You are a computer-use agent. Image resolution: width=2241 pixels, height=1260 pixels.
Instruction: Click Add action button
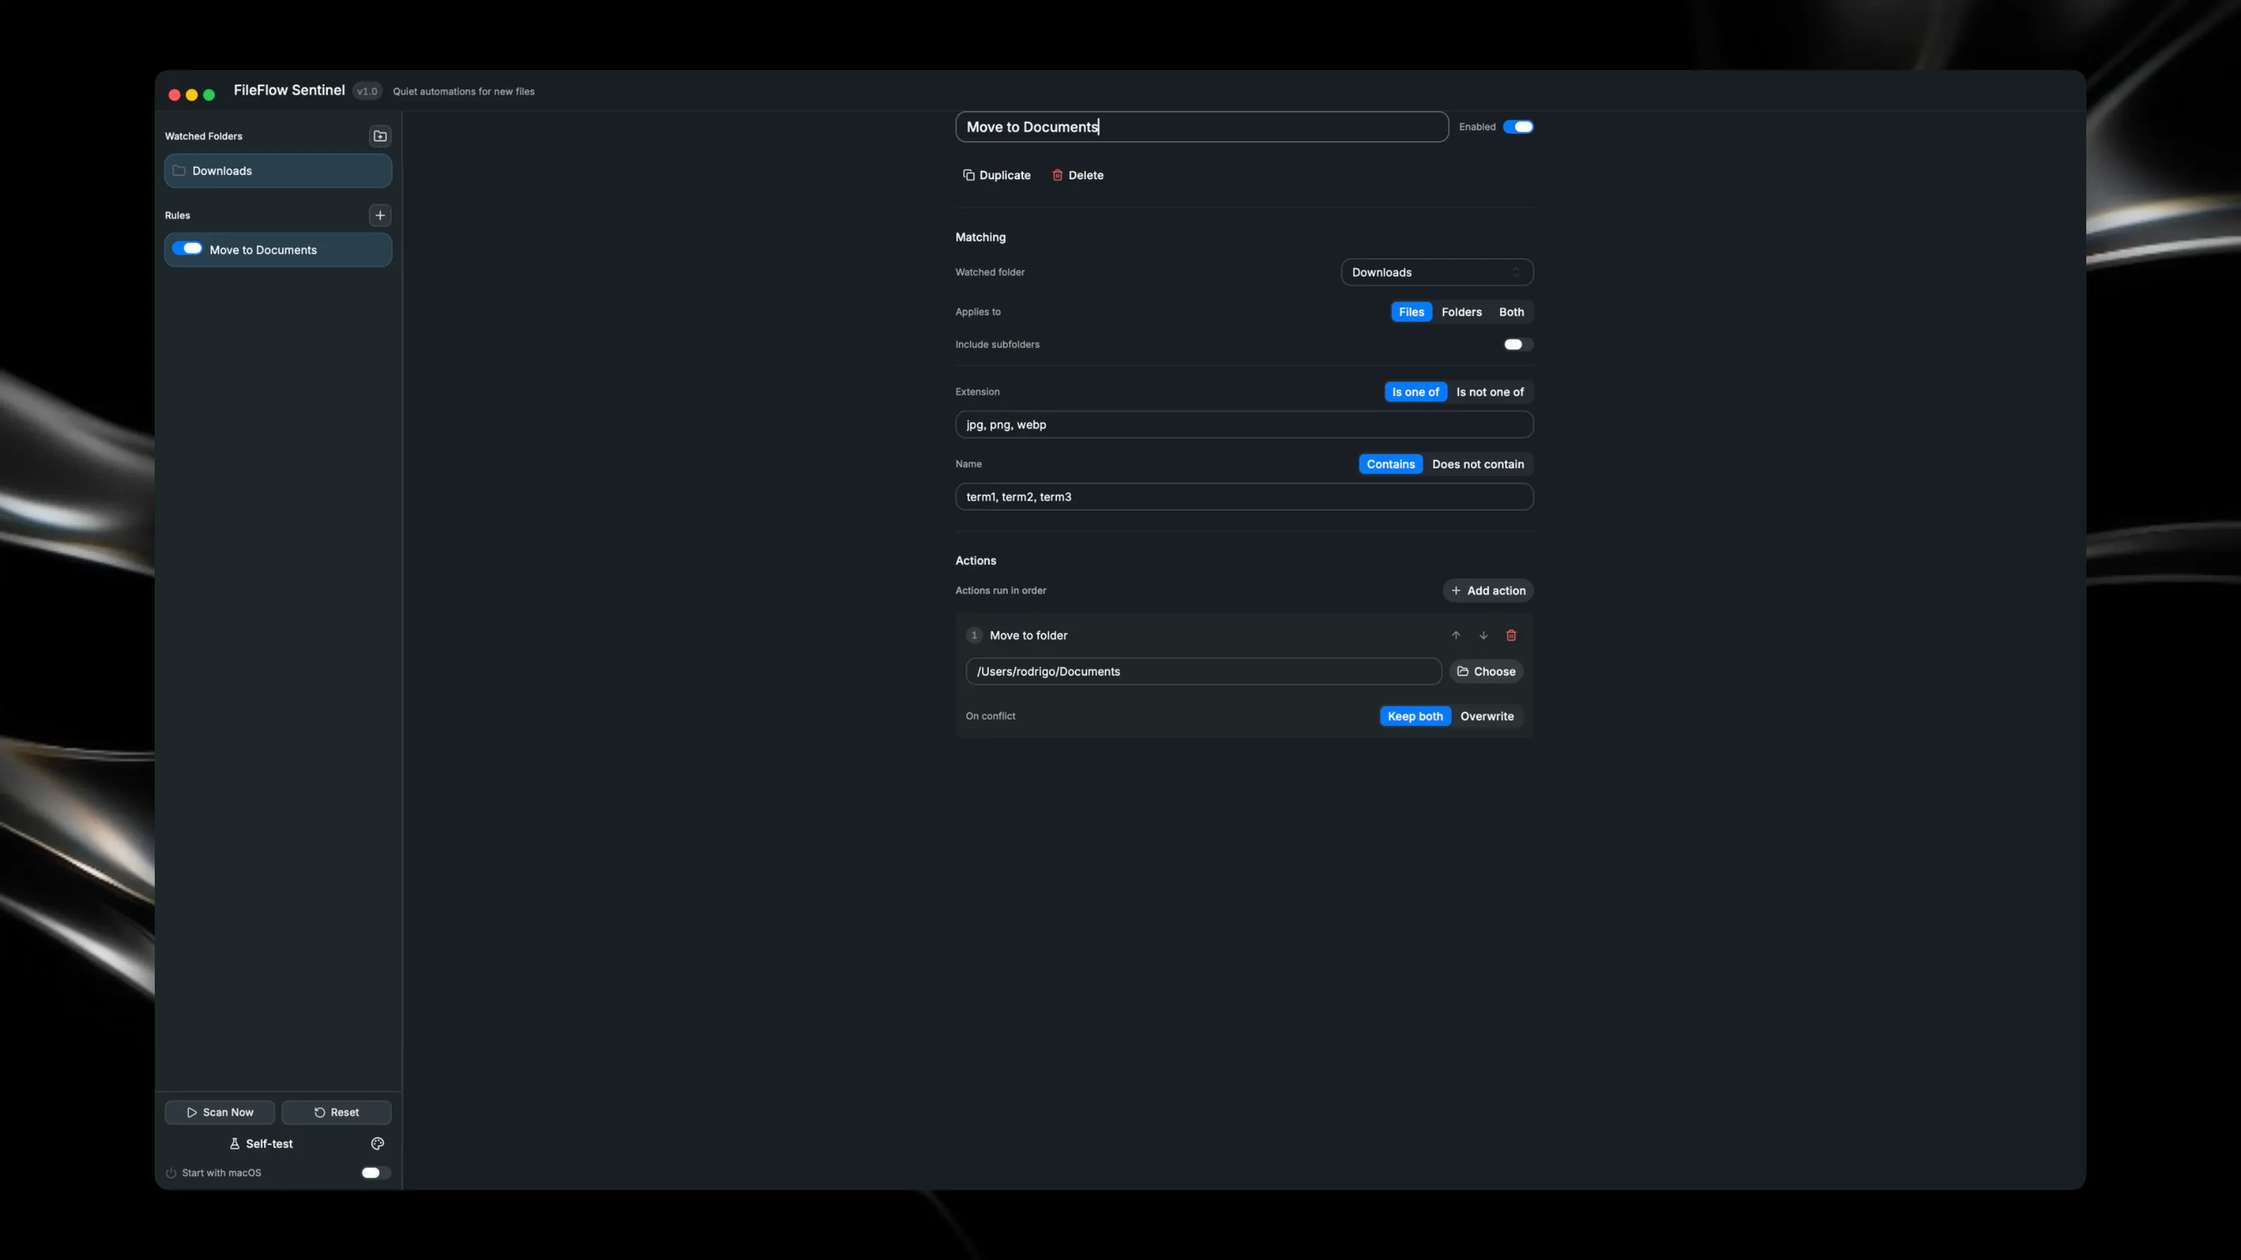pyautogui.click(x=1487, y=590)
